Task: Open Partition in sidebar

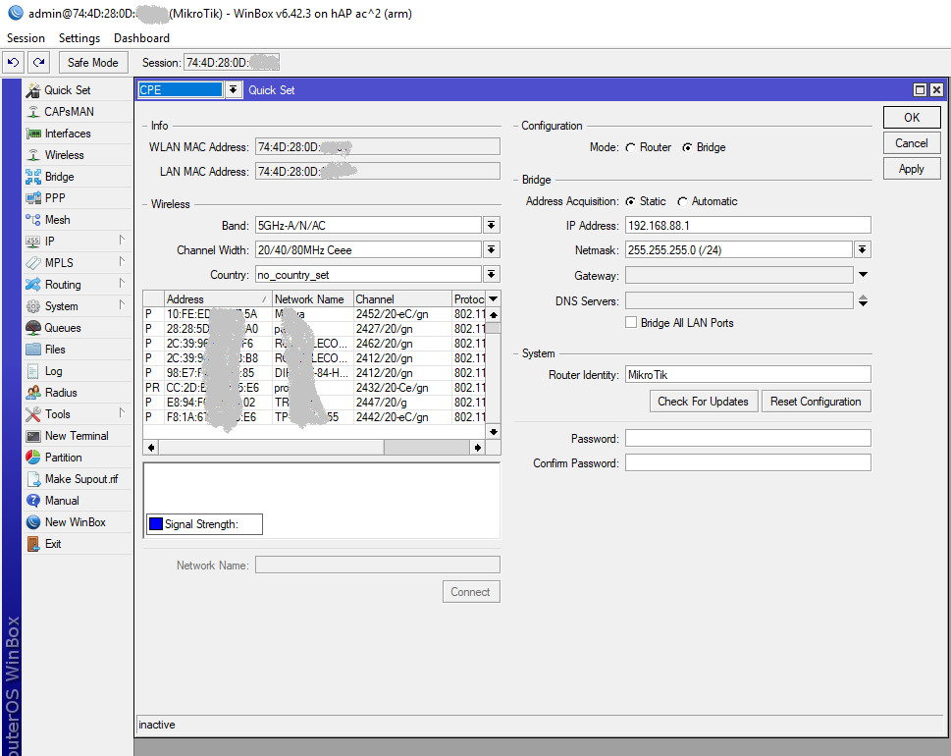Action: [x=63, y=458]
